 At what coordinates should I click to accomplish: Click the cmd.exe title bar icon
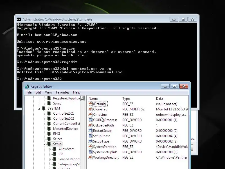click(19, 19)
